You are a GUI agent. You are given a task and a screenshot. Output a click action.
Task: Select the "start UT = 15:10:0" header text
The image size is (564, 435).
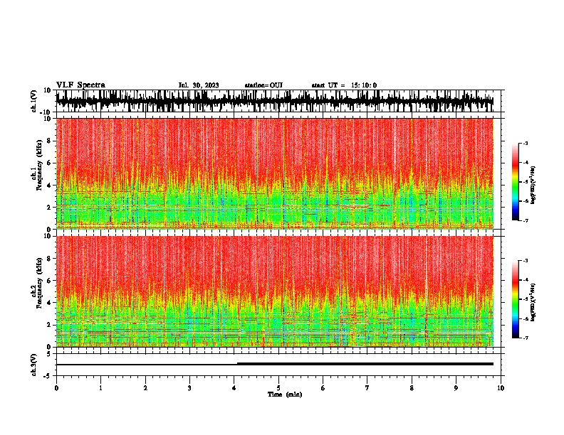(344, 85)
